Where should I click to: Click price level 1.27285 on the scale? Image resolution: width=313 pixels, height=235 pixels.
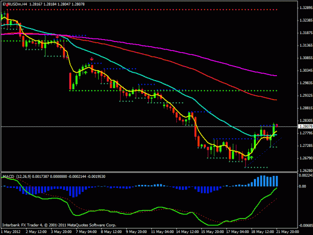[x=306, y=146]
